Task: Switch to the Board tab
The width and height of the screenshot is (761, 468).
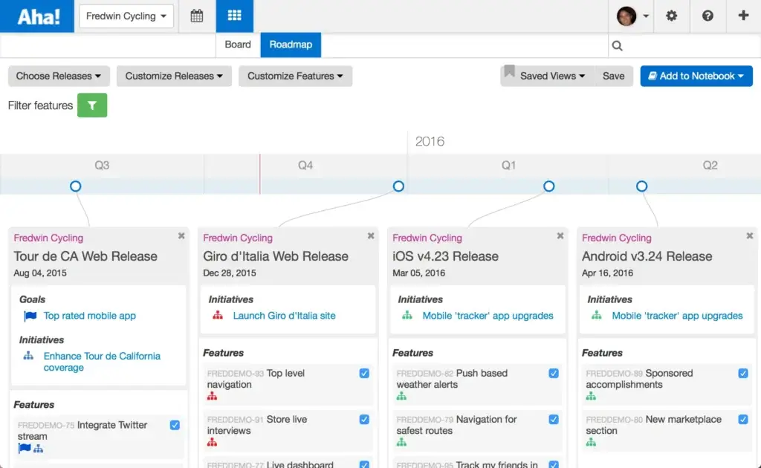Action: point(237,45)
